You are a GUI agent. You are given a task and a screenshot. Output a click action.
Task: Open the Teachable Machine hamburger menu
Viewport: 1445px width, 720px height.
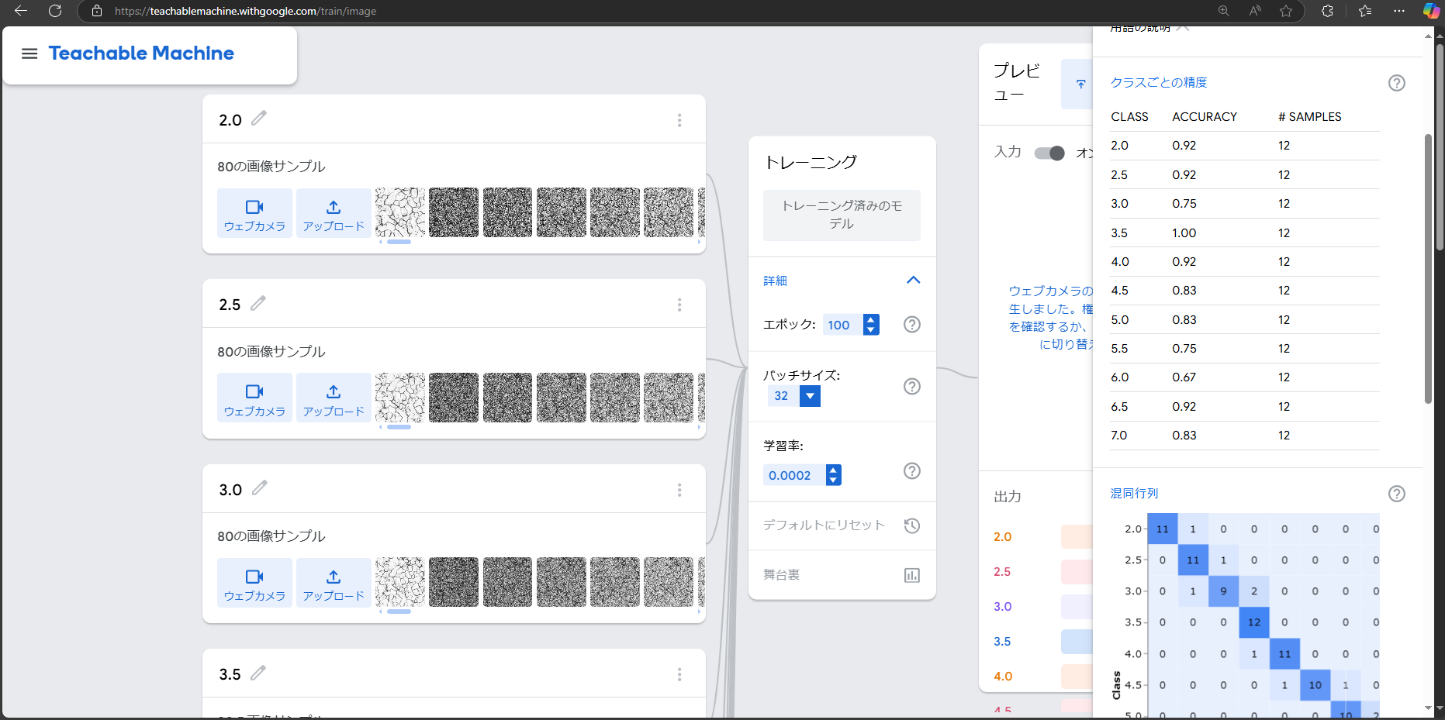click(29, 53)
